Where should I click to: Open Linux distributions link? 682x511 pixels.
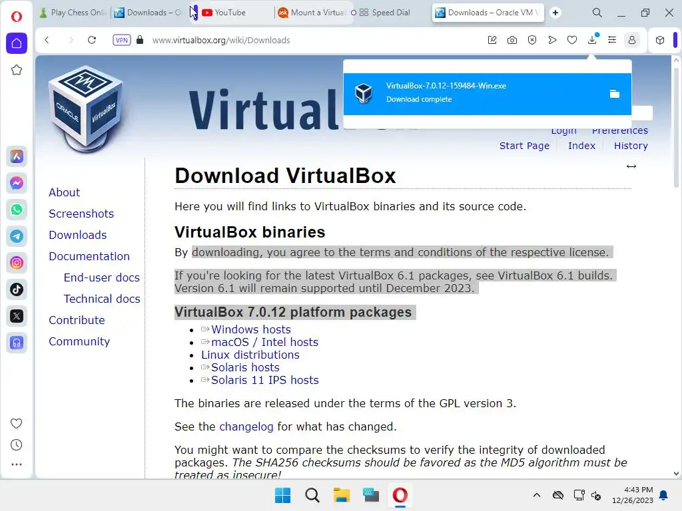(x=250, y=355)
